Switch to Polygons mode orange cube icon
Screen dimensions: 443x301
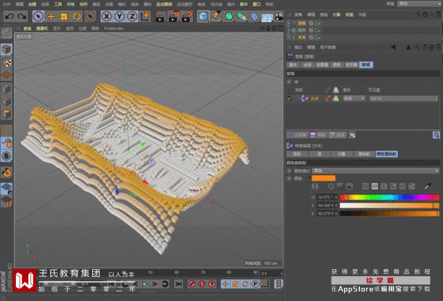6,113
